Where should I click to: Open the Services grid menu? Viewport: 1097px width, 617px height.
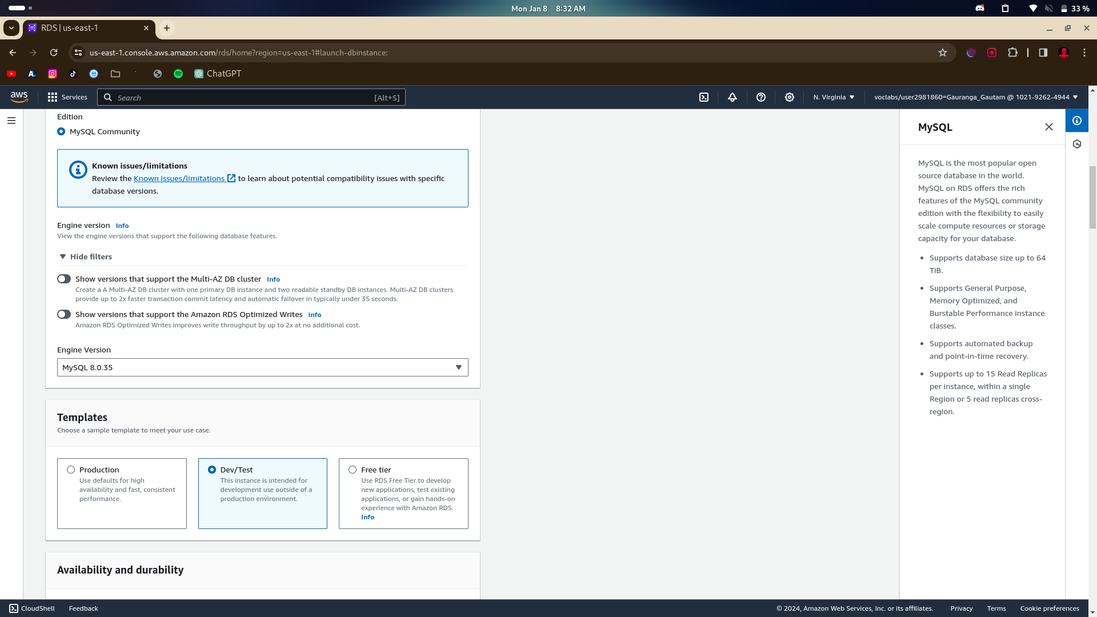(x=67, y=97)
